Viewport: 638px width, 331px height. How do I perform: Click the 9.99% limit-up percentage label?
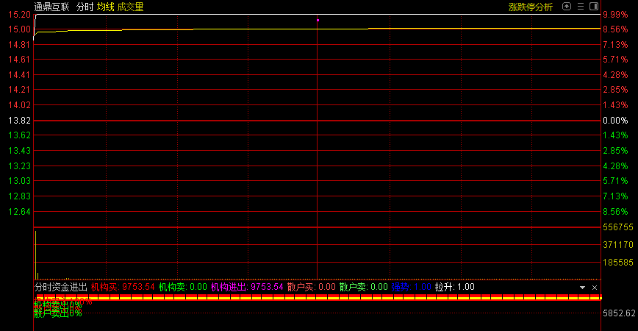point(614,15)
